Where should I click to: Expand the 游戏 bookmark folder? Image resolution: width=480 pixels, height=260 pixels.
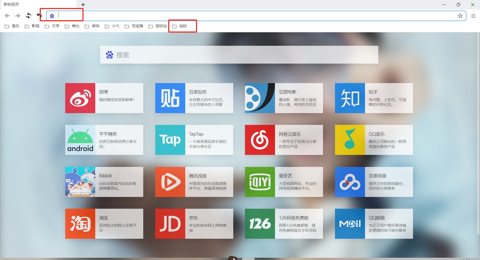(92, 26)
